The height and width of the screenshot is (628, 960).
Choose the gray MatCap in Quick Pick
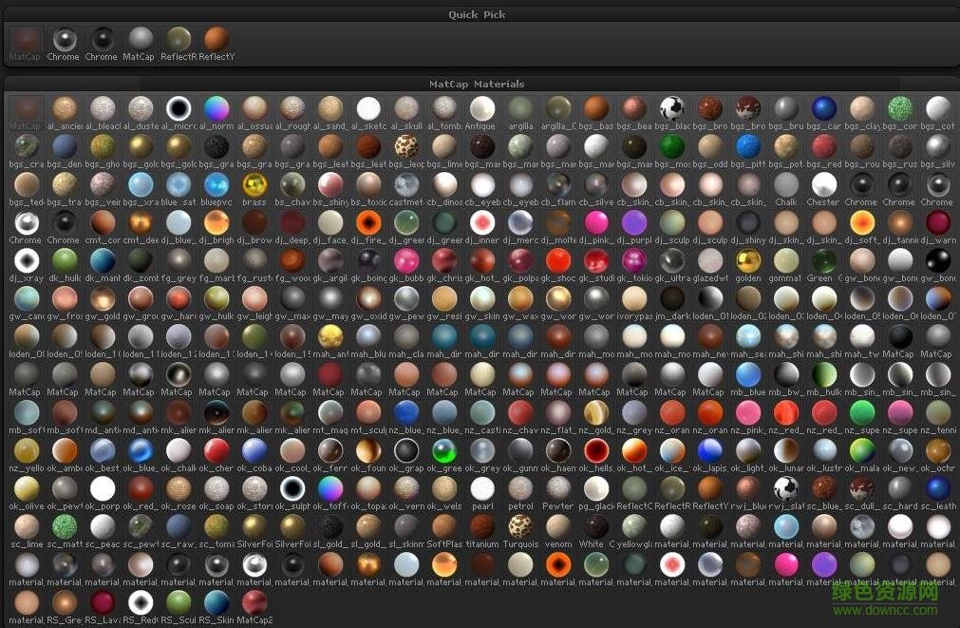coord(140,40)
